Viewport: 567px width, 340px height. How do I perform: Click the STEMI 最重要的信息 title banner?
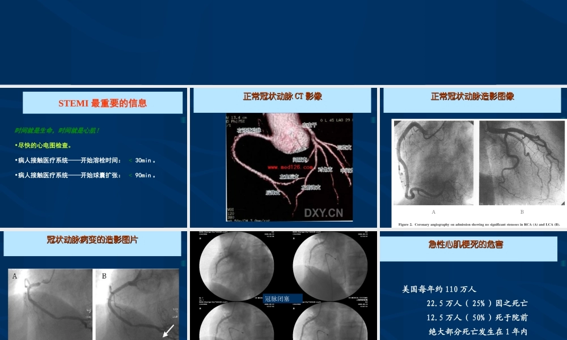tap(102, 103)
